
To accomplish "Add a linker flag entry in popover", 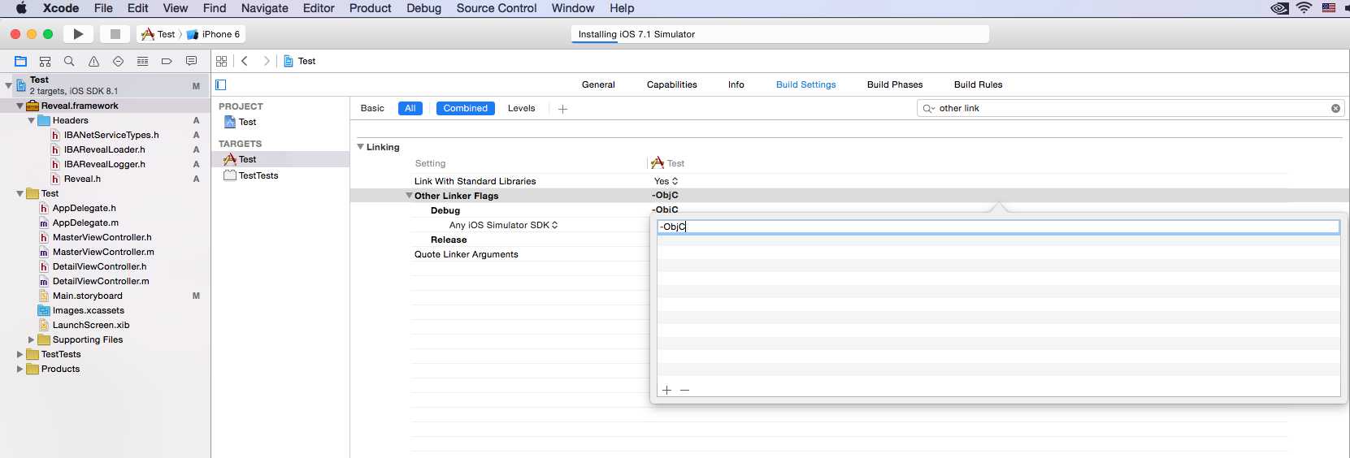I will [x=666, y=390].
